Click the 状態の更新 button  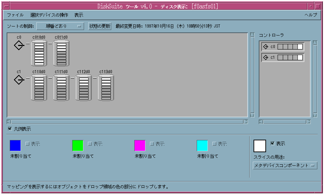point(100,26)
